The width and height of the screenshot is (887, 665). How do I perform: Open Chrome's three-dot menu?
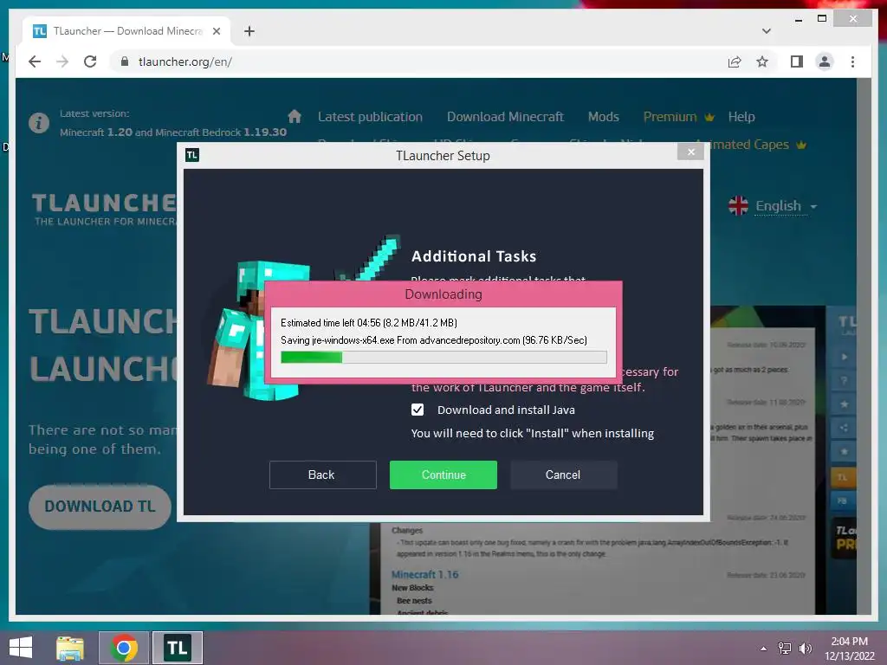click(x=852, y=61)
